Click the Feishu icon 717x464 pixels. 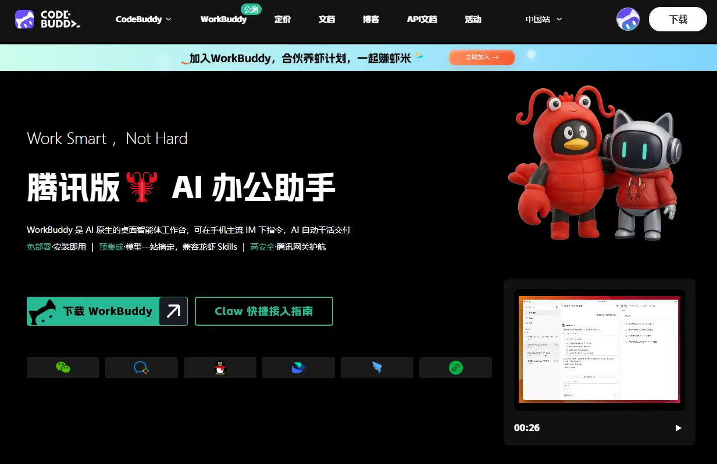[x=377, y=367]
